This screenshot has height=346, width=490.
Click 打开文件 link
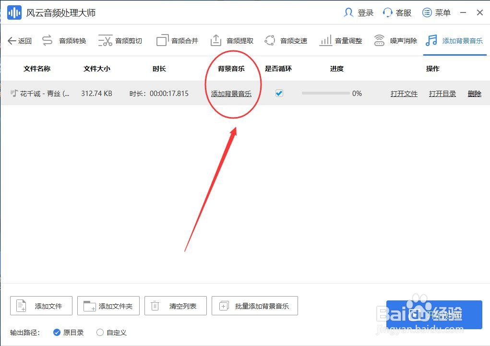[x=404, y=94]
